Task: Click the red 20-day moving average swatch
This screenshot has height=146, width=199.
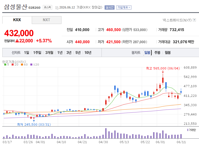Action: coord(12,65)
